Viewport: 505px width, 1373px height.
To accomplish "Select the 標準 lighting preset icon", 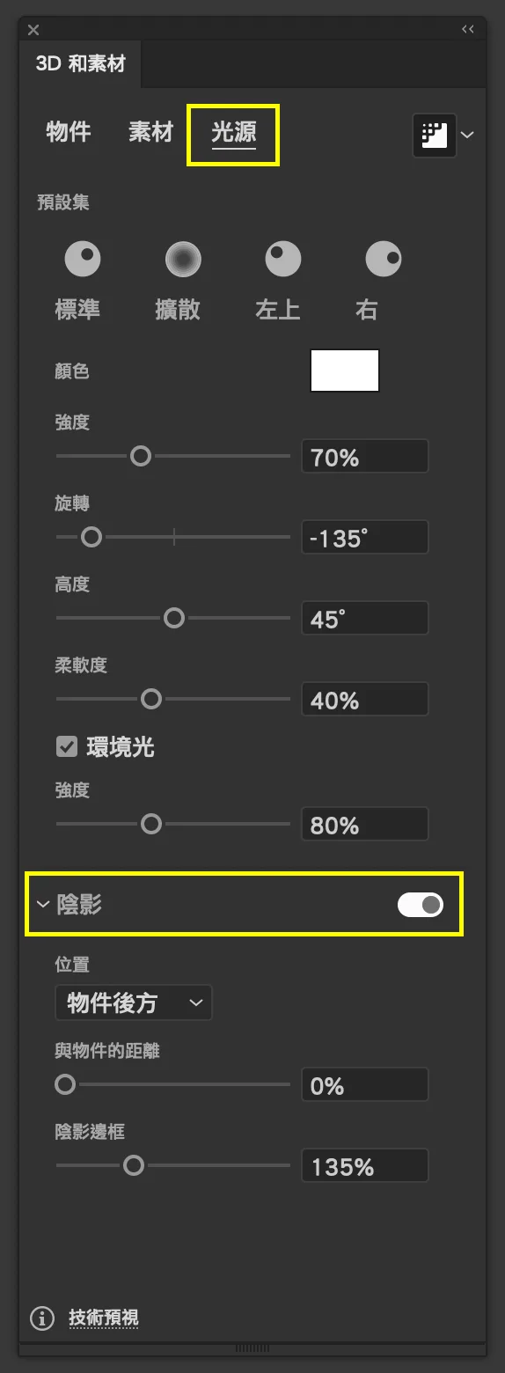I will [83, 260].
